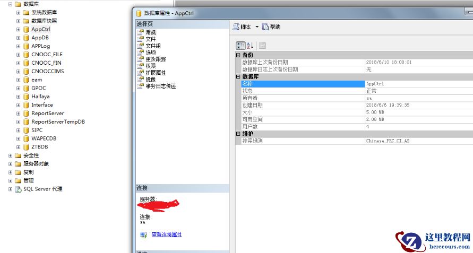The width and height of the screenshot is (473, 253).
Task: Click the connection properties icon beside the link
Action: [x=143, y=234]
